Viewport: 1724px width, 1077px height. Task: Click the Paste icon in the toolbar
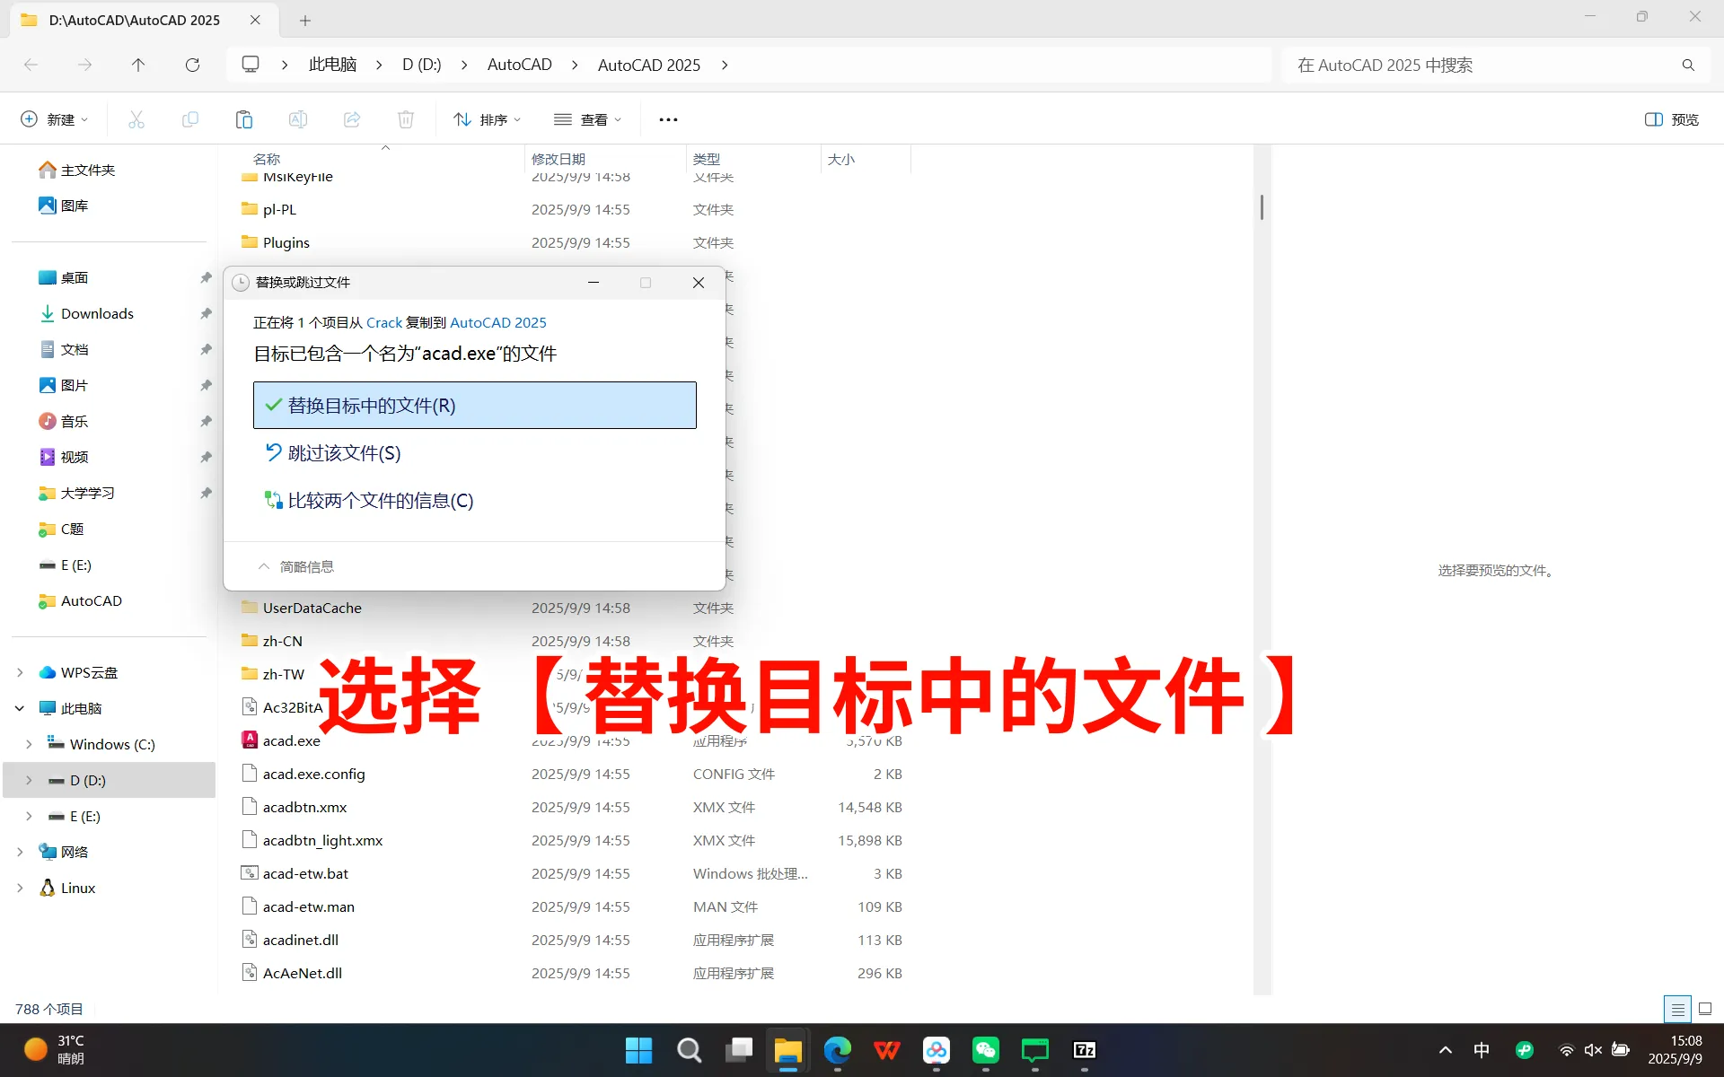click(243, 119)
